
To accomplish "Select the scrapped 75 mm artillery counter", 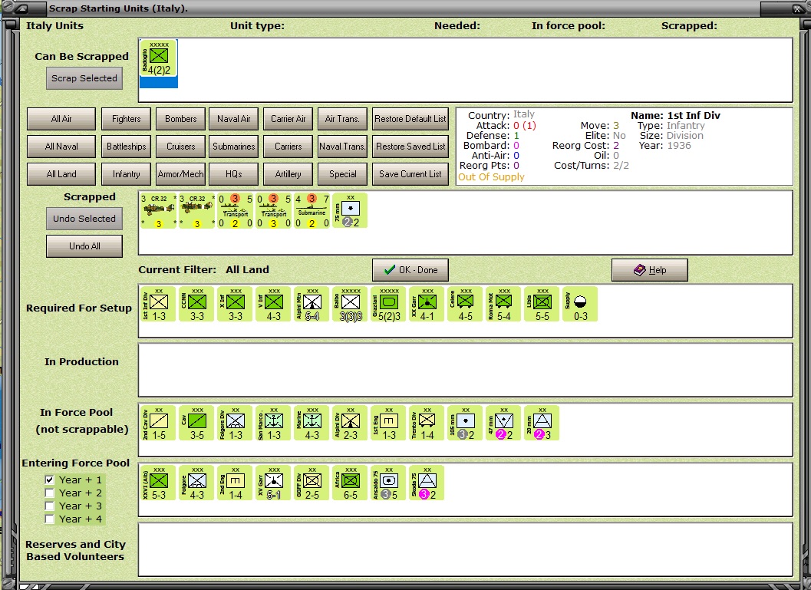I will point(351,210).
